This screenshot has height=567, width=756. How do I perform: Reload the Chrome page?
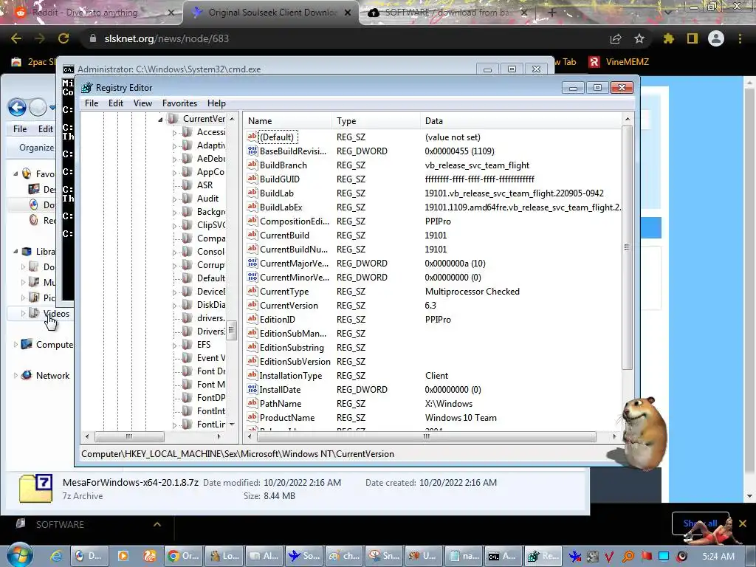tap(63, 38)
